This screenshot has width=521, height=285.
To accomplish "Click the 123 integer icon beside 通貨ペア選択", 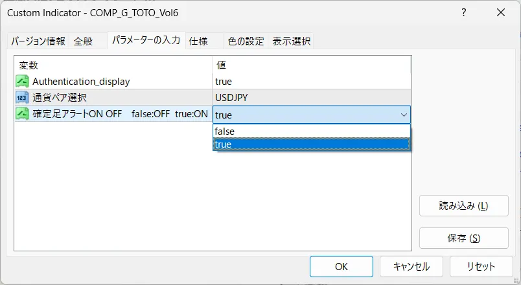I will (x=22, y=98).
